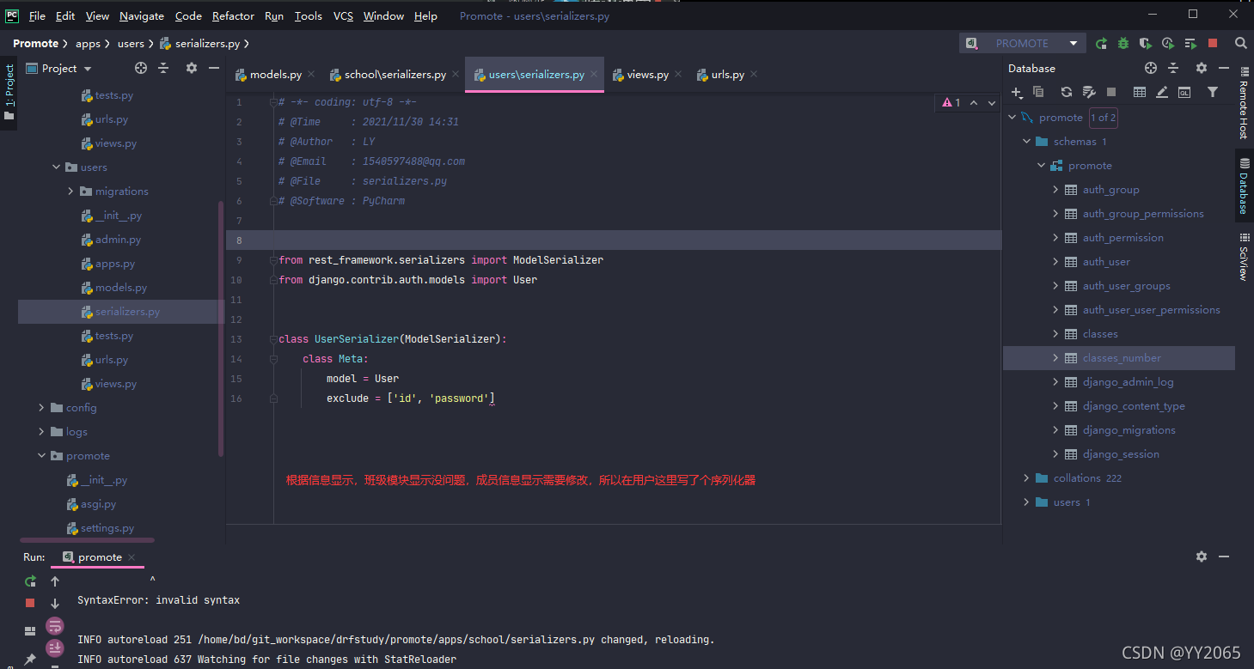Open the Database filter funnel
The height and width of the screenshot is (669, 1254).
(1213, 92)
